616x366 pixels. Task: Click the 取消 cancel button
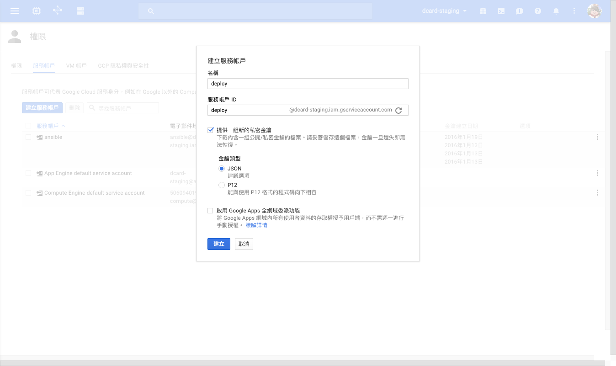click(x=244, y=244)
